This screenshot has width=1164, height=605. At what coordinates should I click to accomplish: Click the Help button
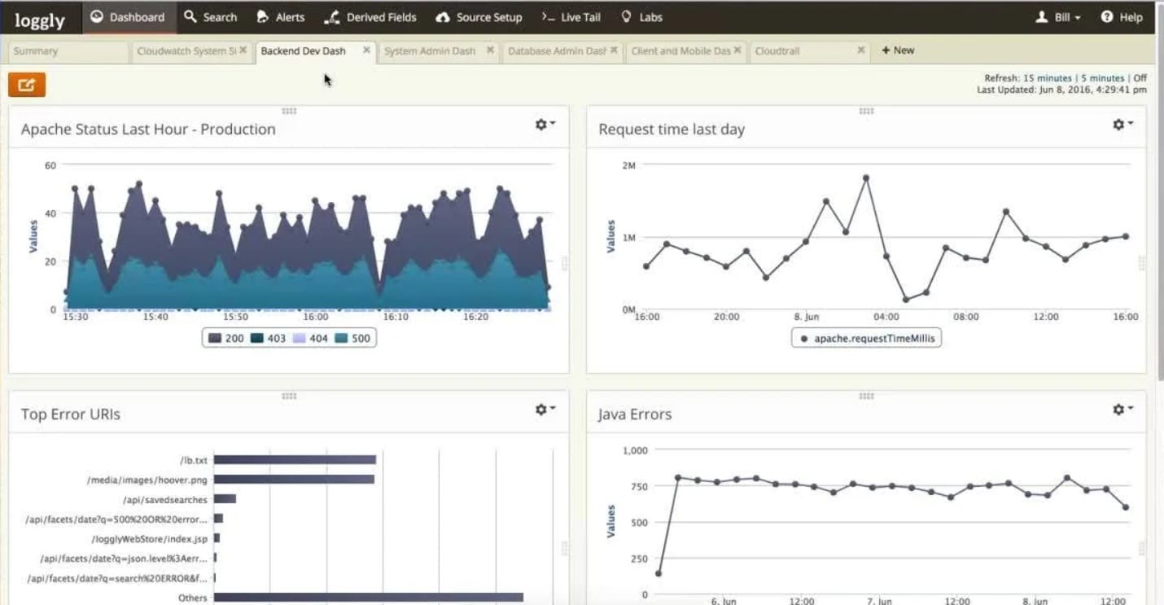click(x=1122, y=17)
